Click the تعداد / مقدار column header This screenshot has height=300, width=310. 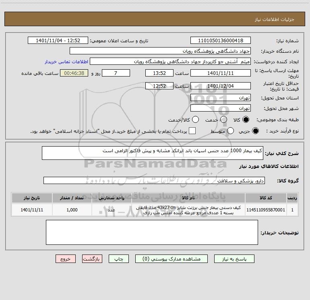72,198
